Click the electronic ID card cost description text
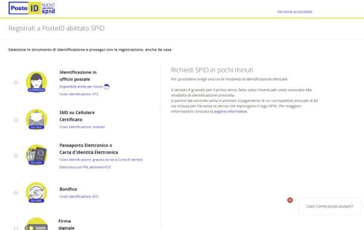Image resolution: width=364 pixels, height=230 pixels. click(x=101, y=163)
